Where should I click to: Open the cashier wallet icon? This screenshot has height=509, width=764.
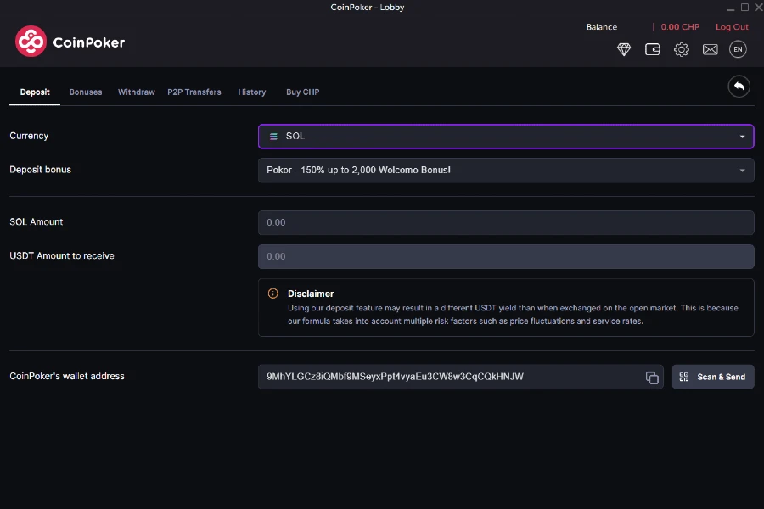652,49
